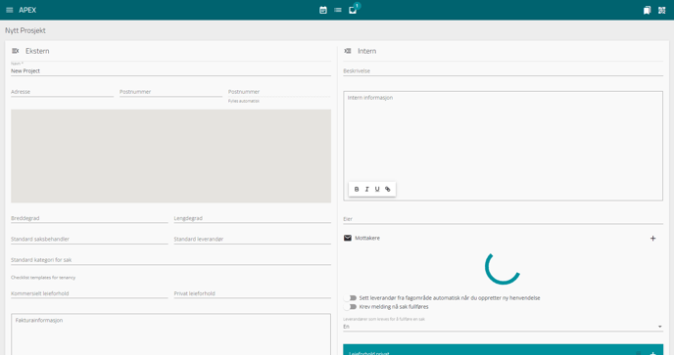674x355 pixels.
Task: Apply italic formatting in Intern informasjon editor
Action: point(366,189)
